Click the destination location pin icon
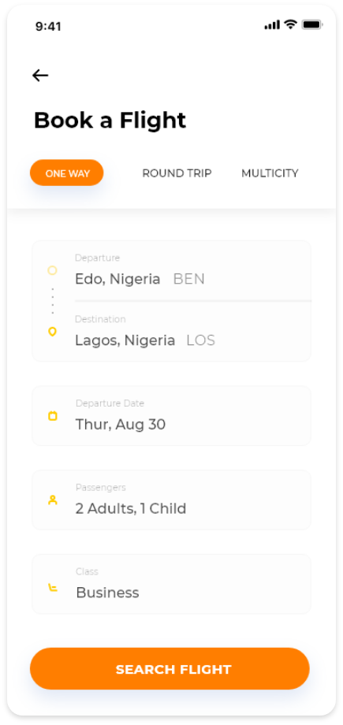Viewport: 343px width, 725px height. pyautogui.click(x=52, y=332)
